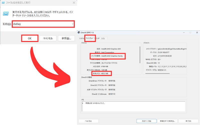Click the 機能レベル 12_1 value
Viewport: 200px width, 125px height.
172,66
